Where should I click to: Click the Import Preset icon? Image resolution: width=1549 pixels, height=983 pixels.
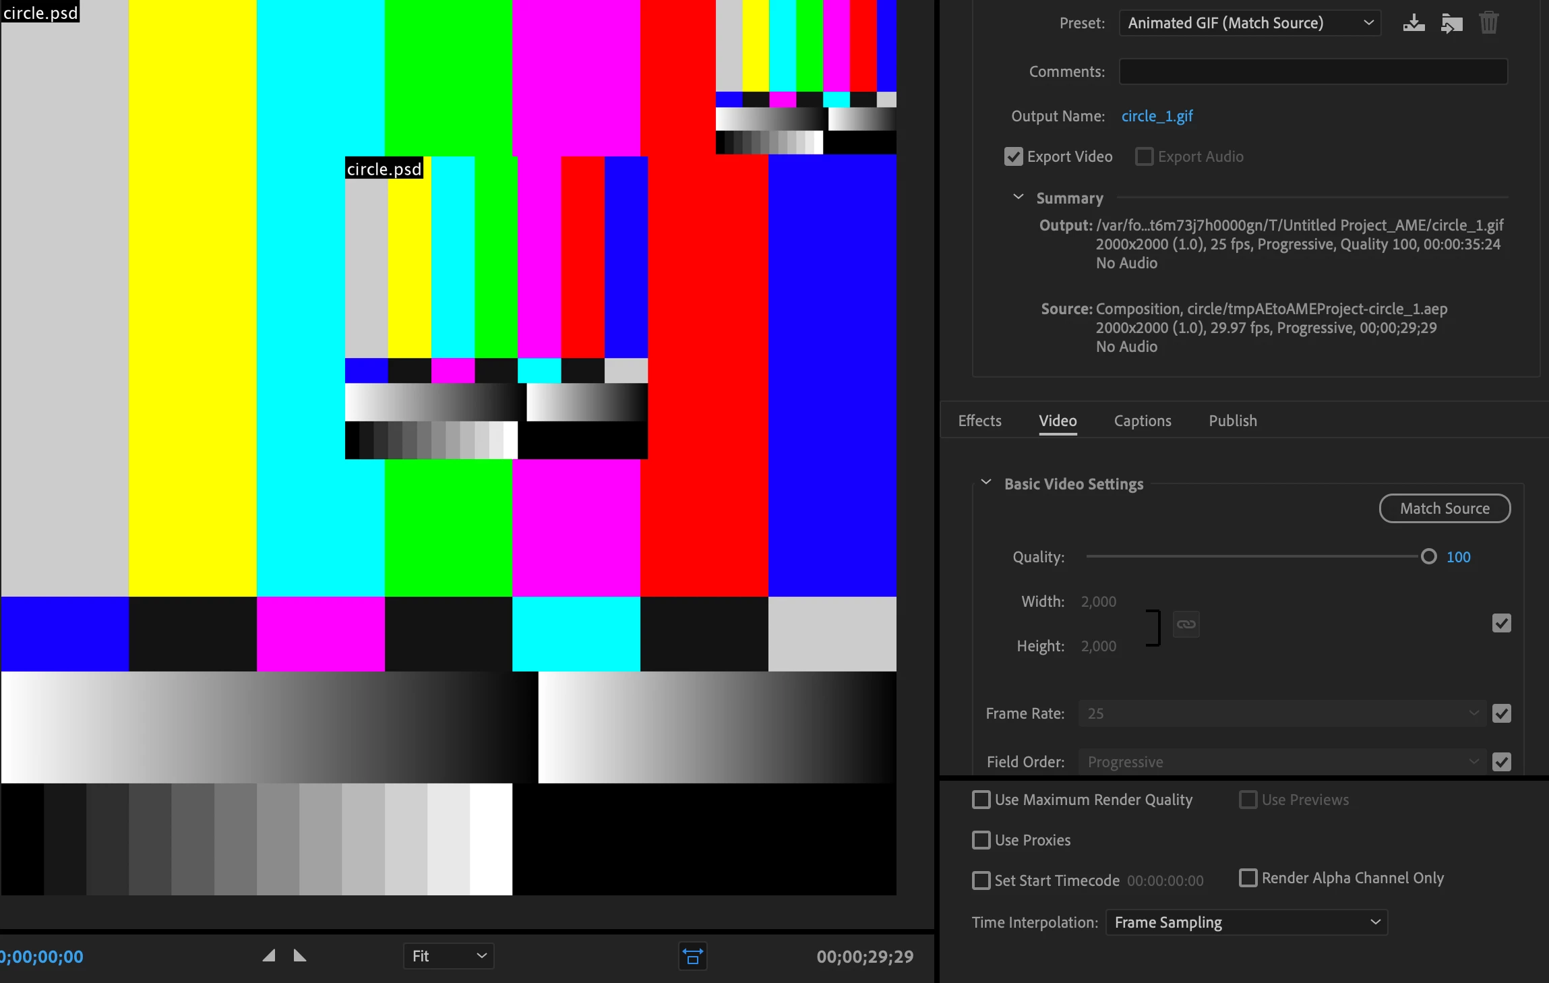(1451, 23)
